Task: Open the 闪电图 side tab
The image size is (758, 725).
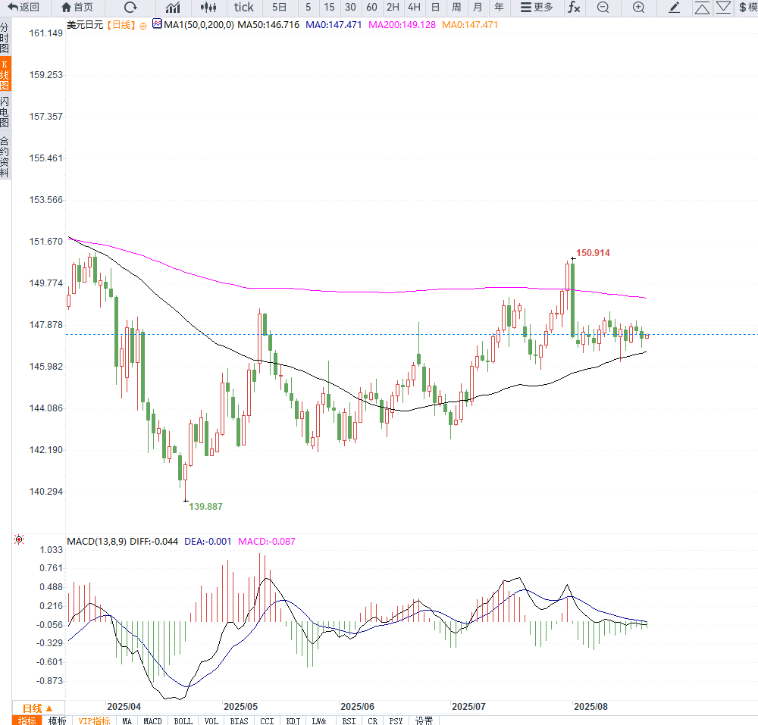Action: pos(5,111)
